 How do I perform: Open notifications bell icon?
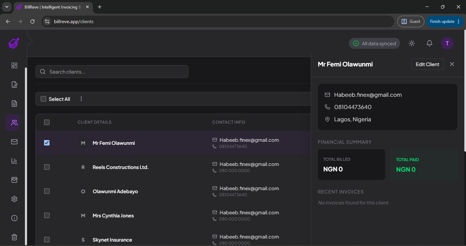point(429,43)
